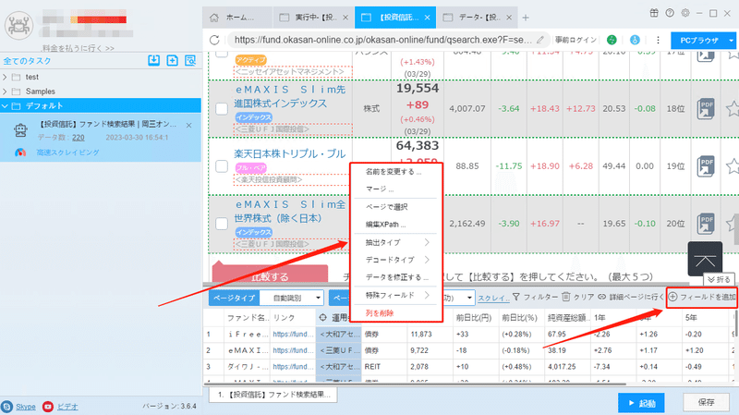Open help with the question mark icon

tap(670, 13)
